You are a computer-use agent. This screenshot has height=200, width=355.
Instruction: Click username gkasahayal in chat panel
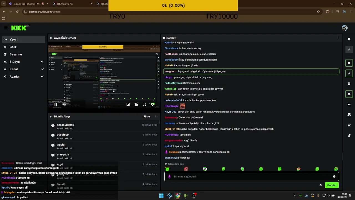click(172, 158)
